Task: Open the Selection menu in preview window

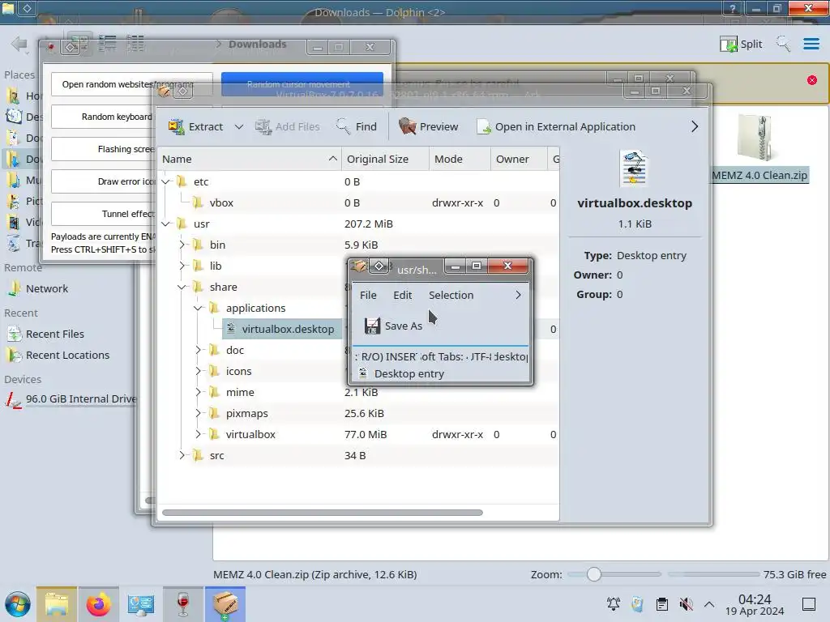Action: pos(451,295)
